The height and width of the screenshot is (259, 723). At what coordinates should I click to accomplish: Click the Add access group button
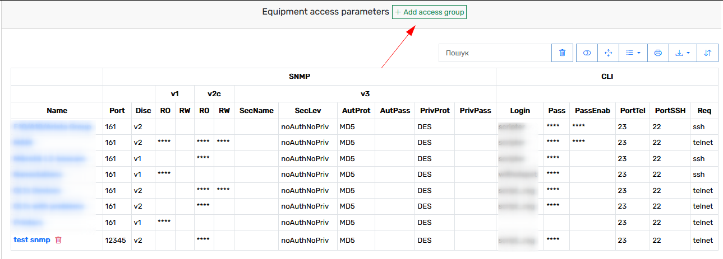click(429, 12)
